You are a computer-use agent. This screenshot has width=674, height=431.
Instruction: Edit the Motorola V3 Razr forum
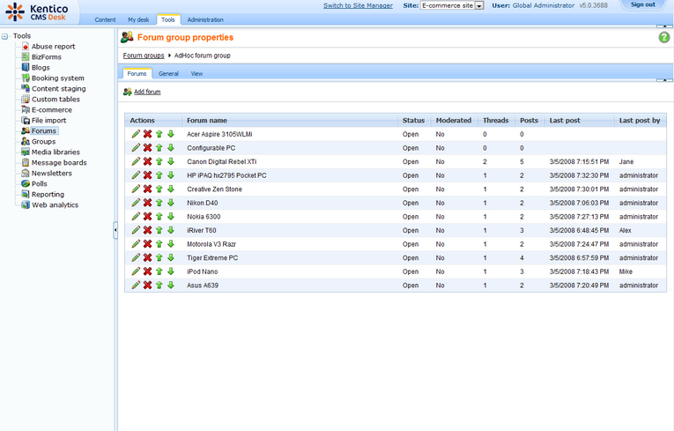(136, 244)
